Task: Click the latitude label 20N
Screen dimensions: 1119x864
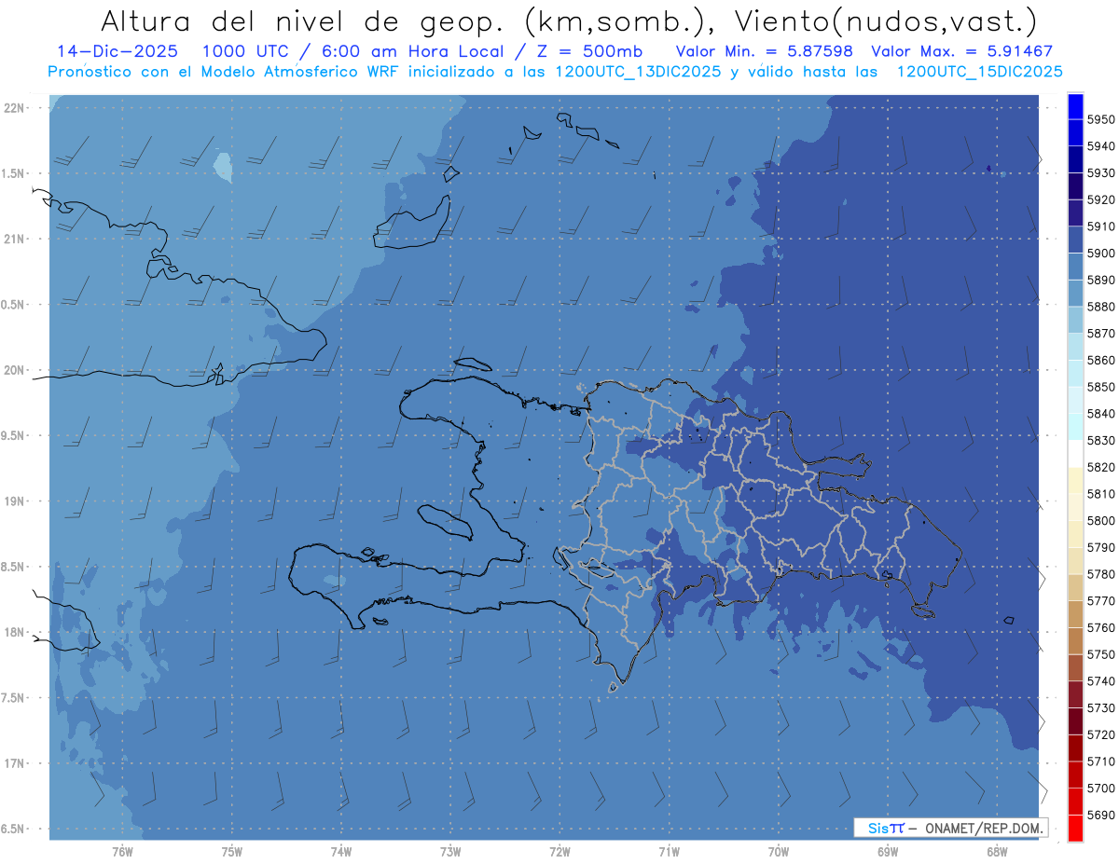Action: point(13,370)
